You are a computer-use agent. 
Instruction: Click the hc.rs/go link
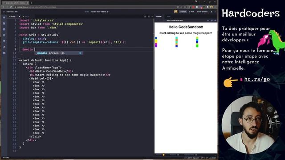click(x=257, y=79)
